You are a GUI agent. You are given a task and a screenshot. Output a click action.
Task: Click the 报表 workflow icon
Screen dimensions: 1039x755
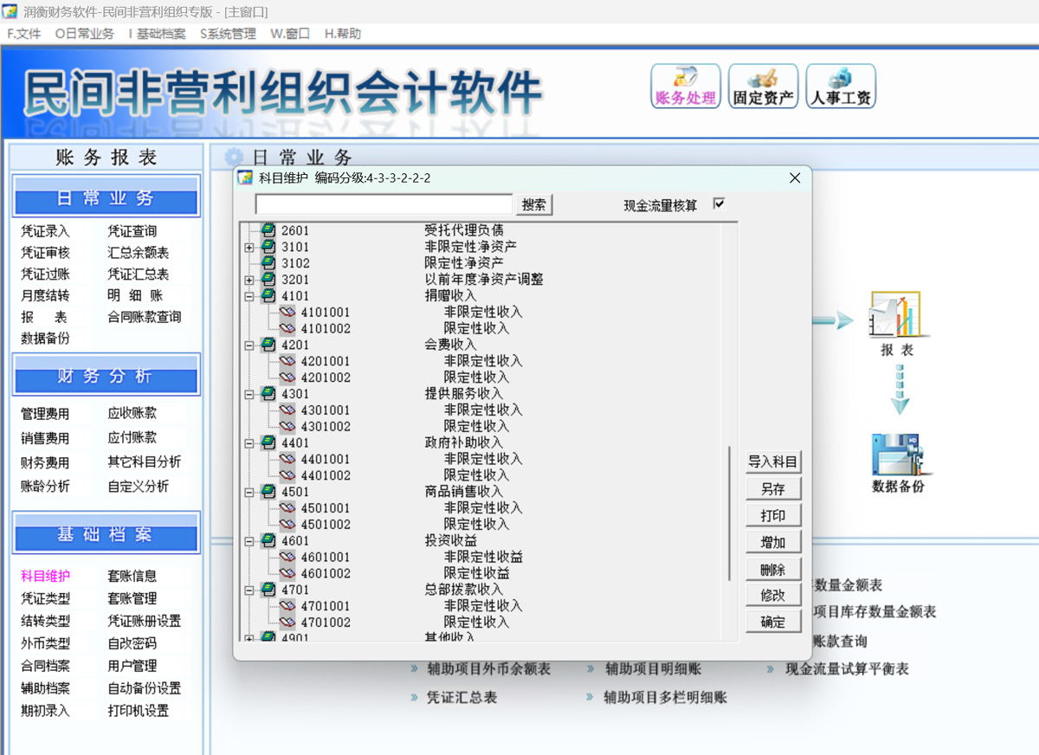(x=896, y=316)
